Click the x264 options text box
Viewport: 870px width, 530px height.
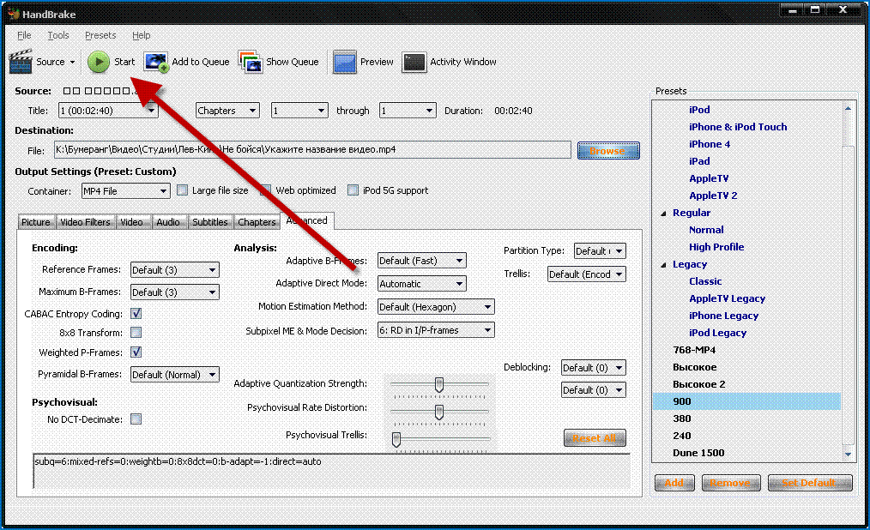tap(332, 471)
